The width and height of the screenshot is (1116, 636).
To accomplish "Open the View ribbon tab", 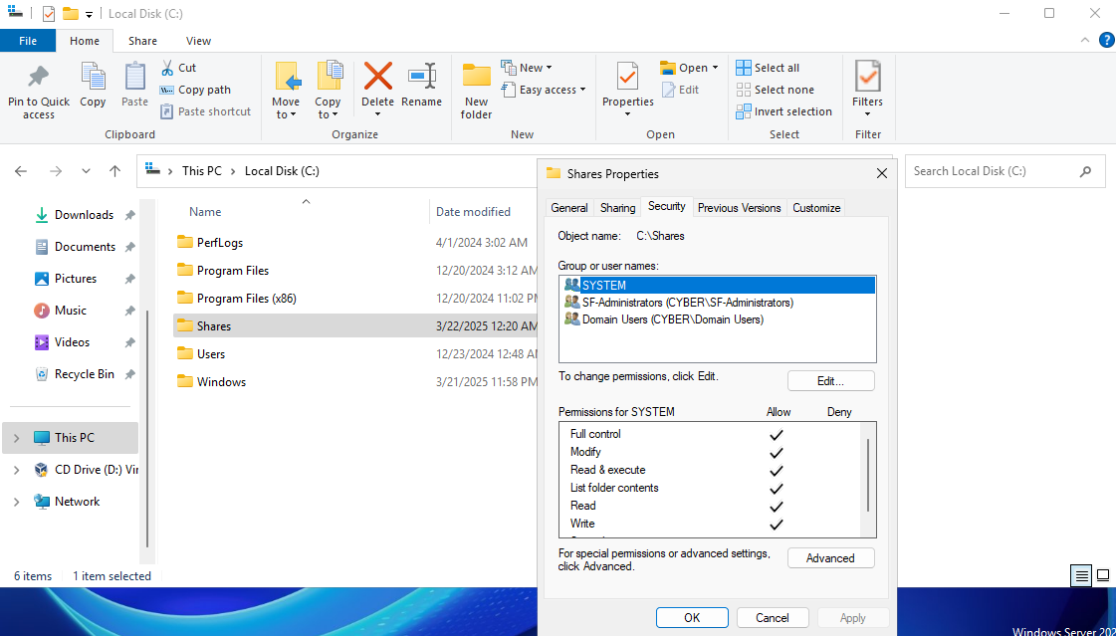I will (198, 41).
